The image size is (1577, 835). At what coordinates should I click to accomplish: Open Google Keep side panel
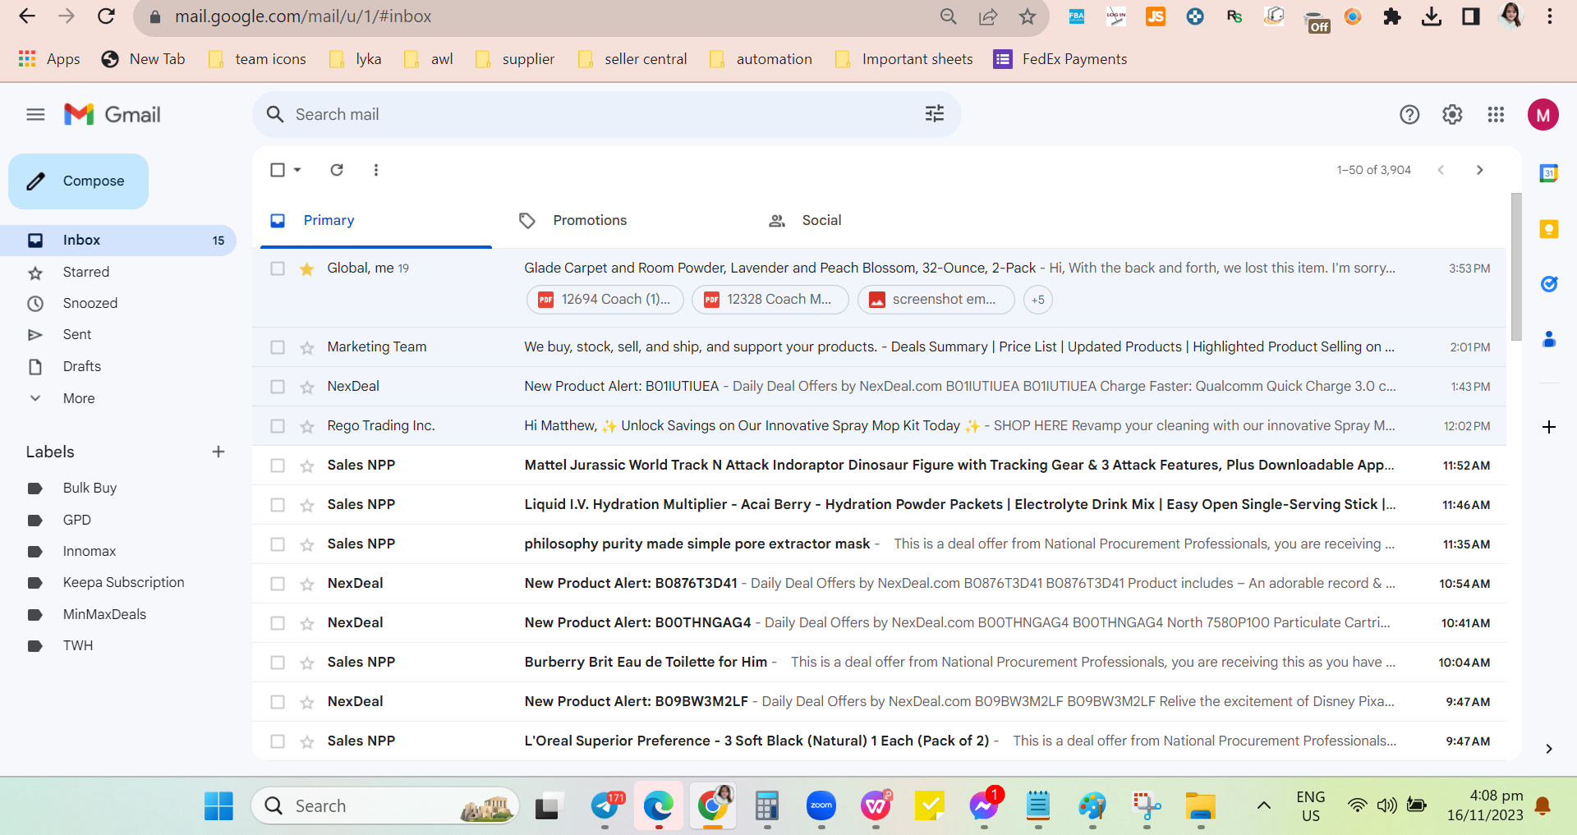click(x=1549, y=229)
